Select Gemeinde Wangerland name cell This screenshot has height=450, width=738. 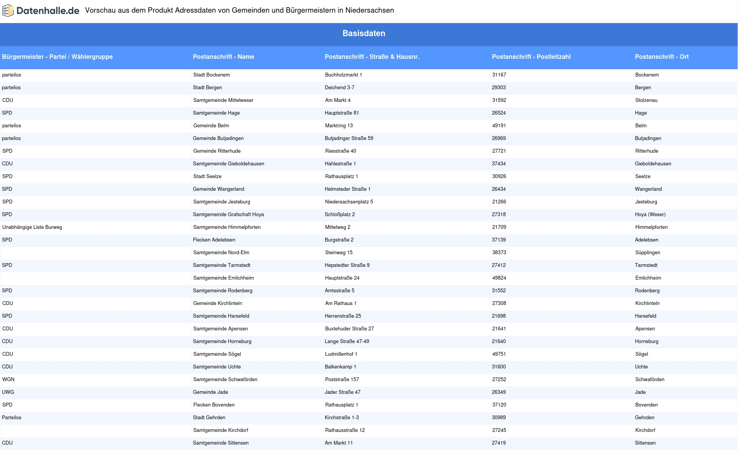point(219,189)
